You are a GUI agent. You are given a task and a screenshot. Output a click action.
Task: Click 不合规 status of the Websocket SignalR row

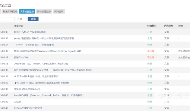point(151,51)
